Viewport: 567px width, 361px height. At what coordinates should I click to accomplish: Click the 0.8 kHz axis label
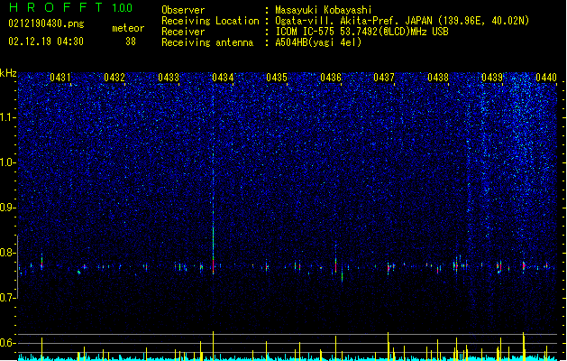pyautogui.click(x=8, y=253)
